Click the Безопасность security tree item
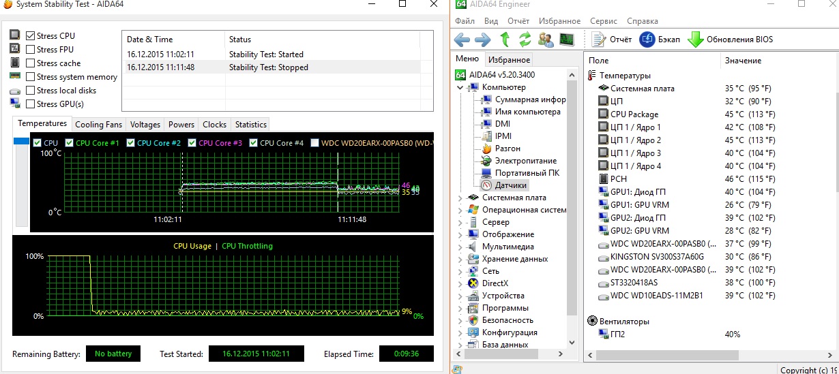The width and height of the screenshot is (839, 374). coord(501,320)
